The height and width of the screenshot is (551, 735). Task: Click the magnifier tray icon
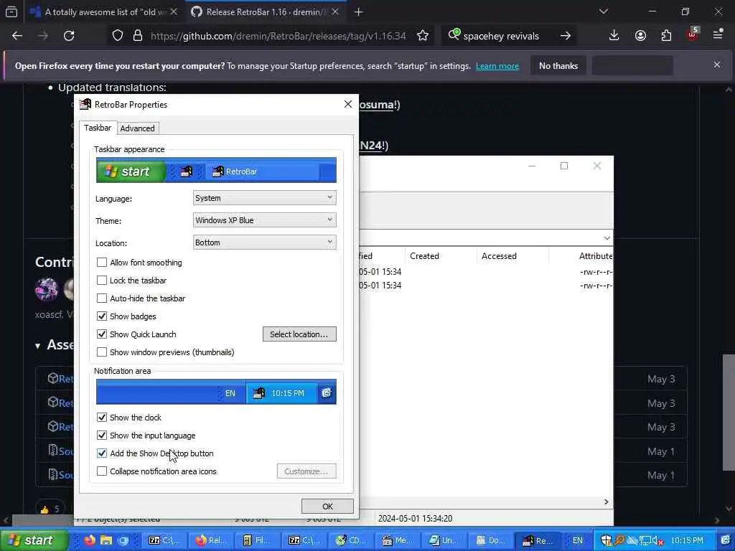coord(619,540)
